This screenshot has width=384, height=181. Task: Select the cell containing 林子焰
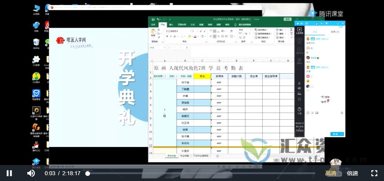tap(185, 83)
